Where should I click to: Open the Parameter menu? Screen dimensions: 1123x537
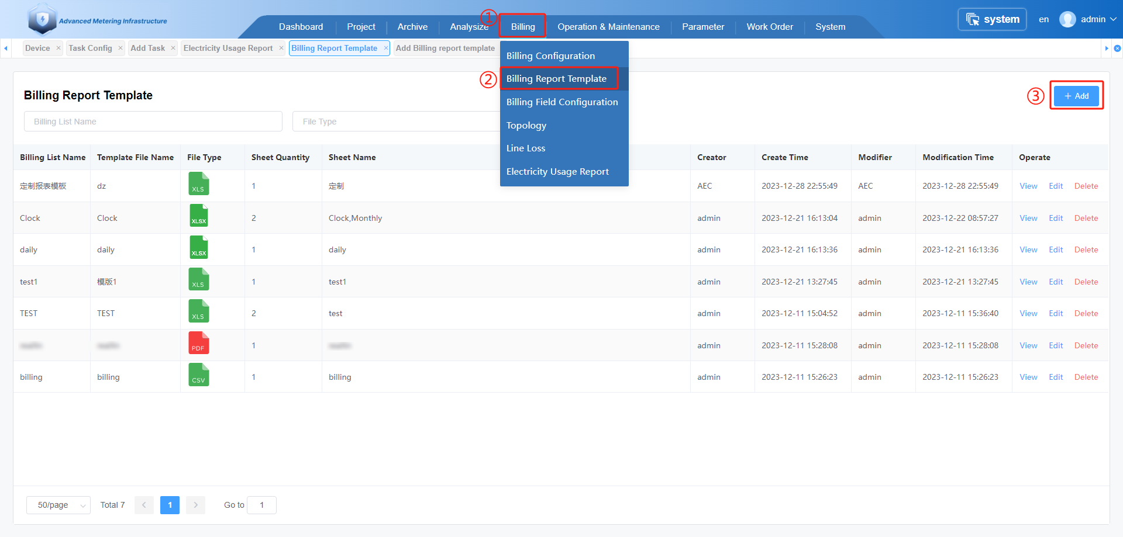tap(703, 27)
